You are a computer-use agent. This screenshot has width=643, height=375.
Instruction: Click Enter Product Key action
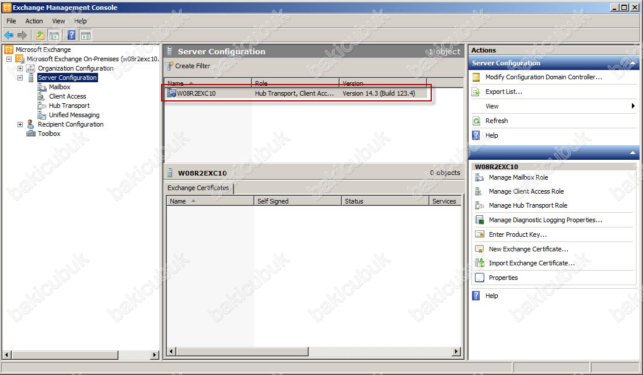click(518, 234)
